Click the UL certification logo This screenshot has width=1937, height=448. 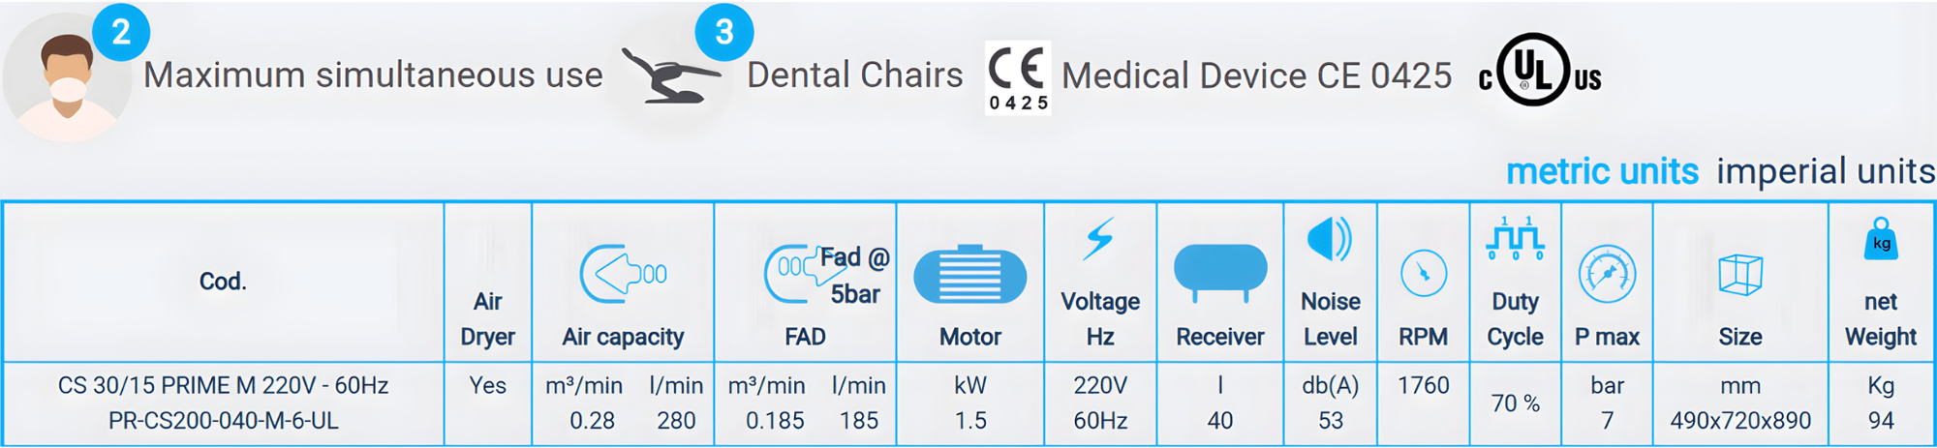point(1540,71)
